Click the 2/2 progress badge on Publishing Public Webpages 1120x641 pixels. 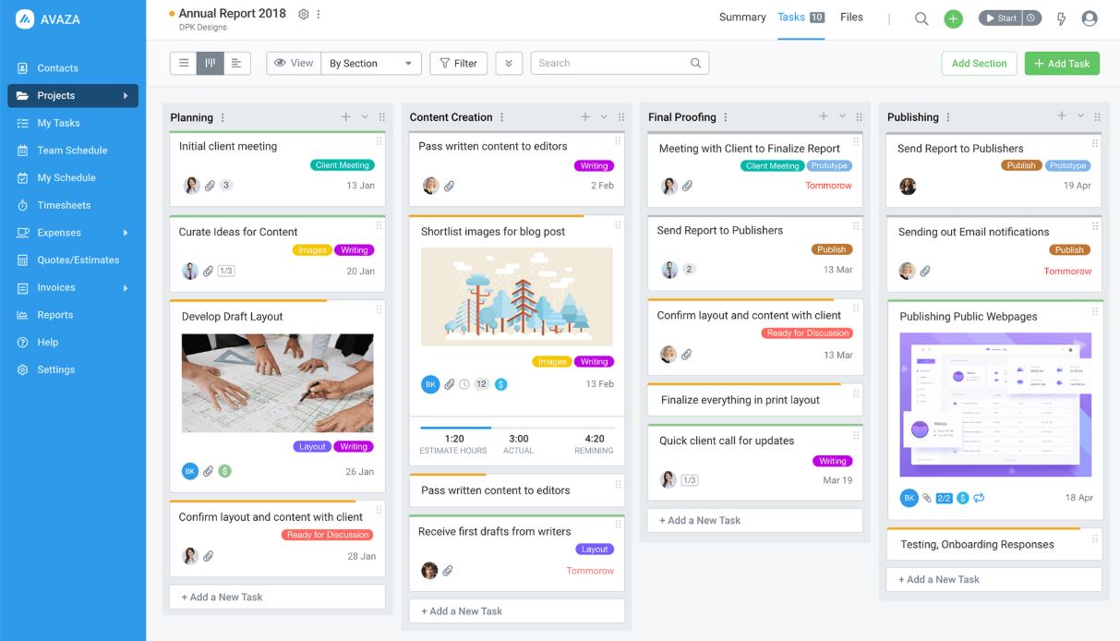point(944,497)
